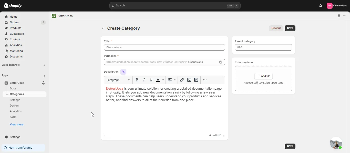Open BetterDocs app in sidebar

coord(17,83)
